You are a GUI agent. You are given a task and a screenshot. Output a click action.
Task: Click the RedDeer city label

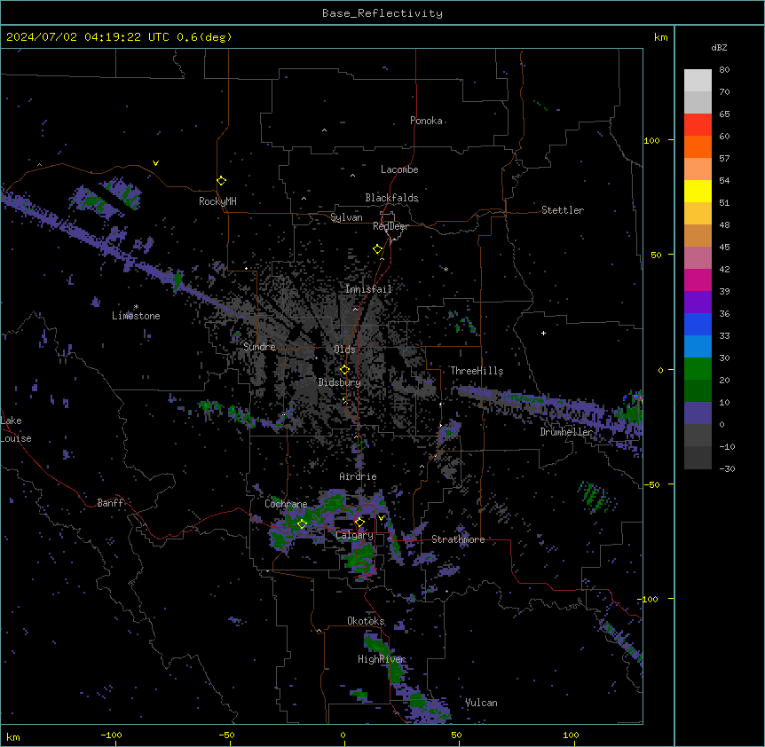pos(390,226)
